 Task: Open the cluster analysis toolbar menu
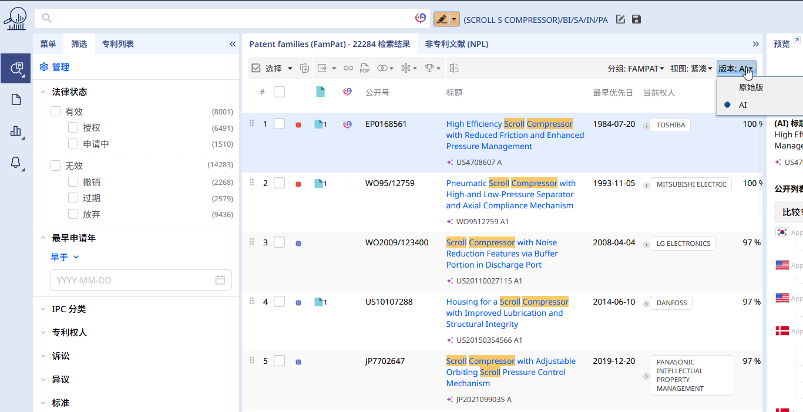point(409,69)
